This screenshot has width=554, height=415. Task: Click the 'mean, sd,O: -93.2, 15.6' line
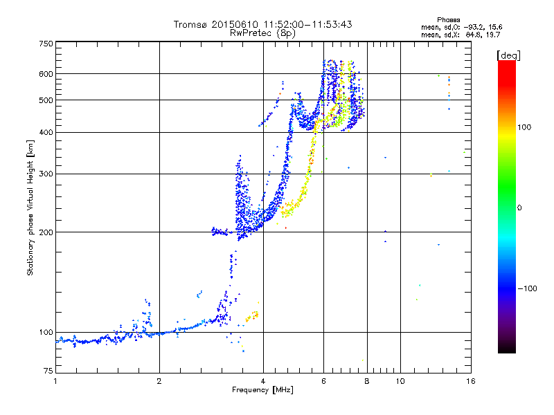pos(461,27)
